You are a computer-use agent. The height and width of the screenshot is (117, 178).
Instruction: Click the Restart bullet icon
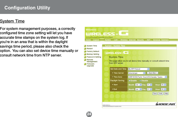[x=85, y=49]
